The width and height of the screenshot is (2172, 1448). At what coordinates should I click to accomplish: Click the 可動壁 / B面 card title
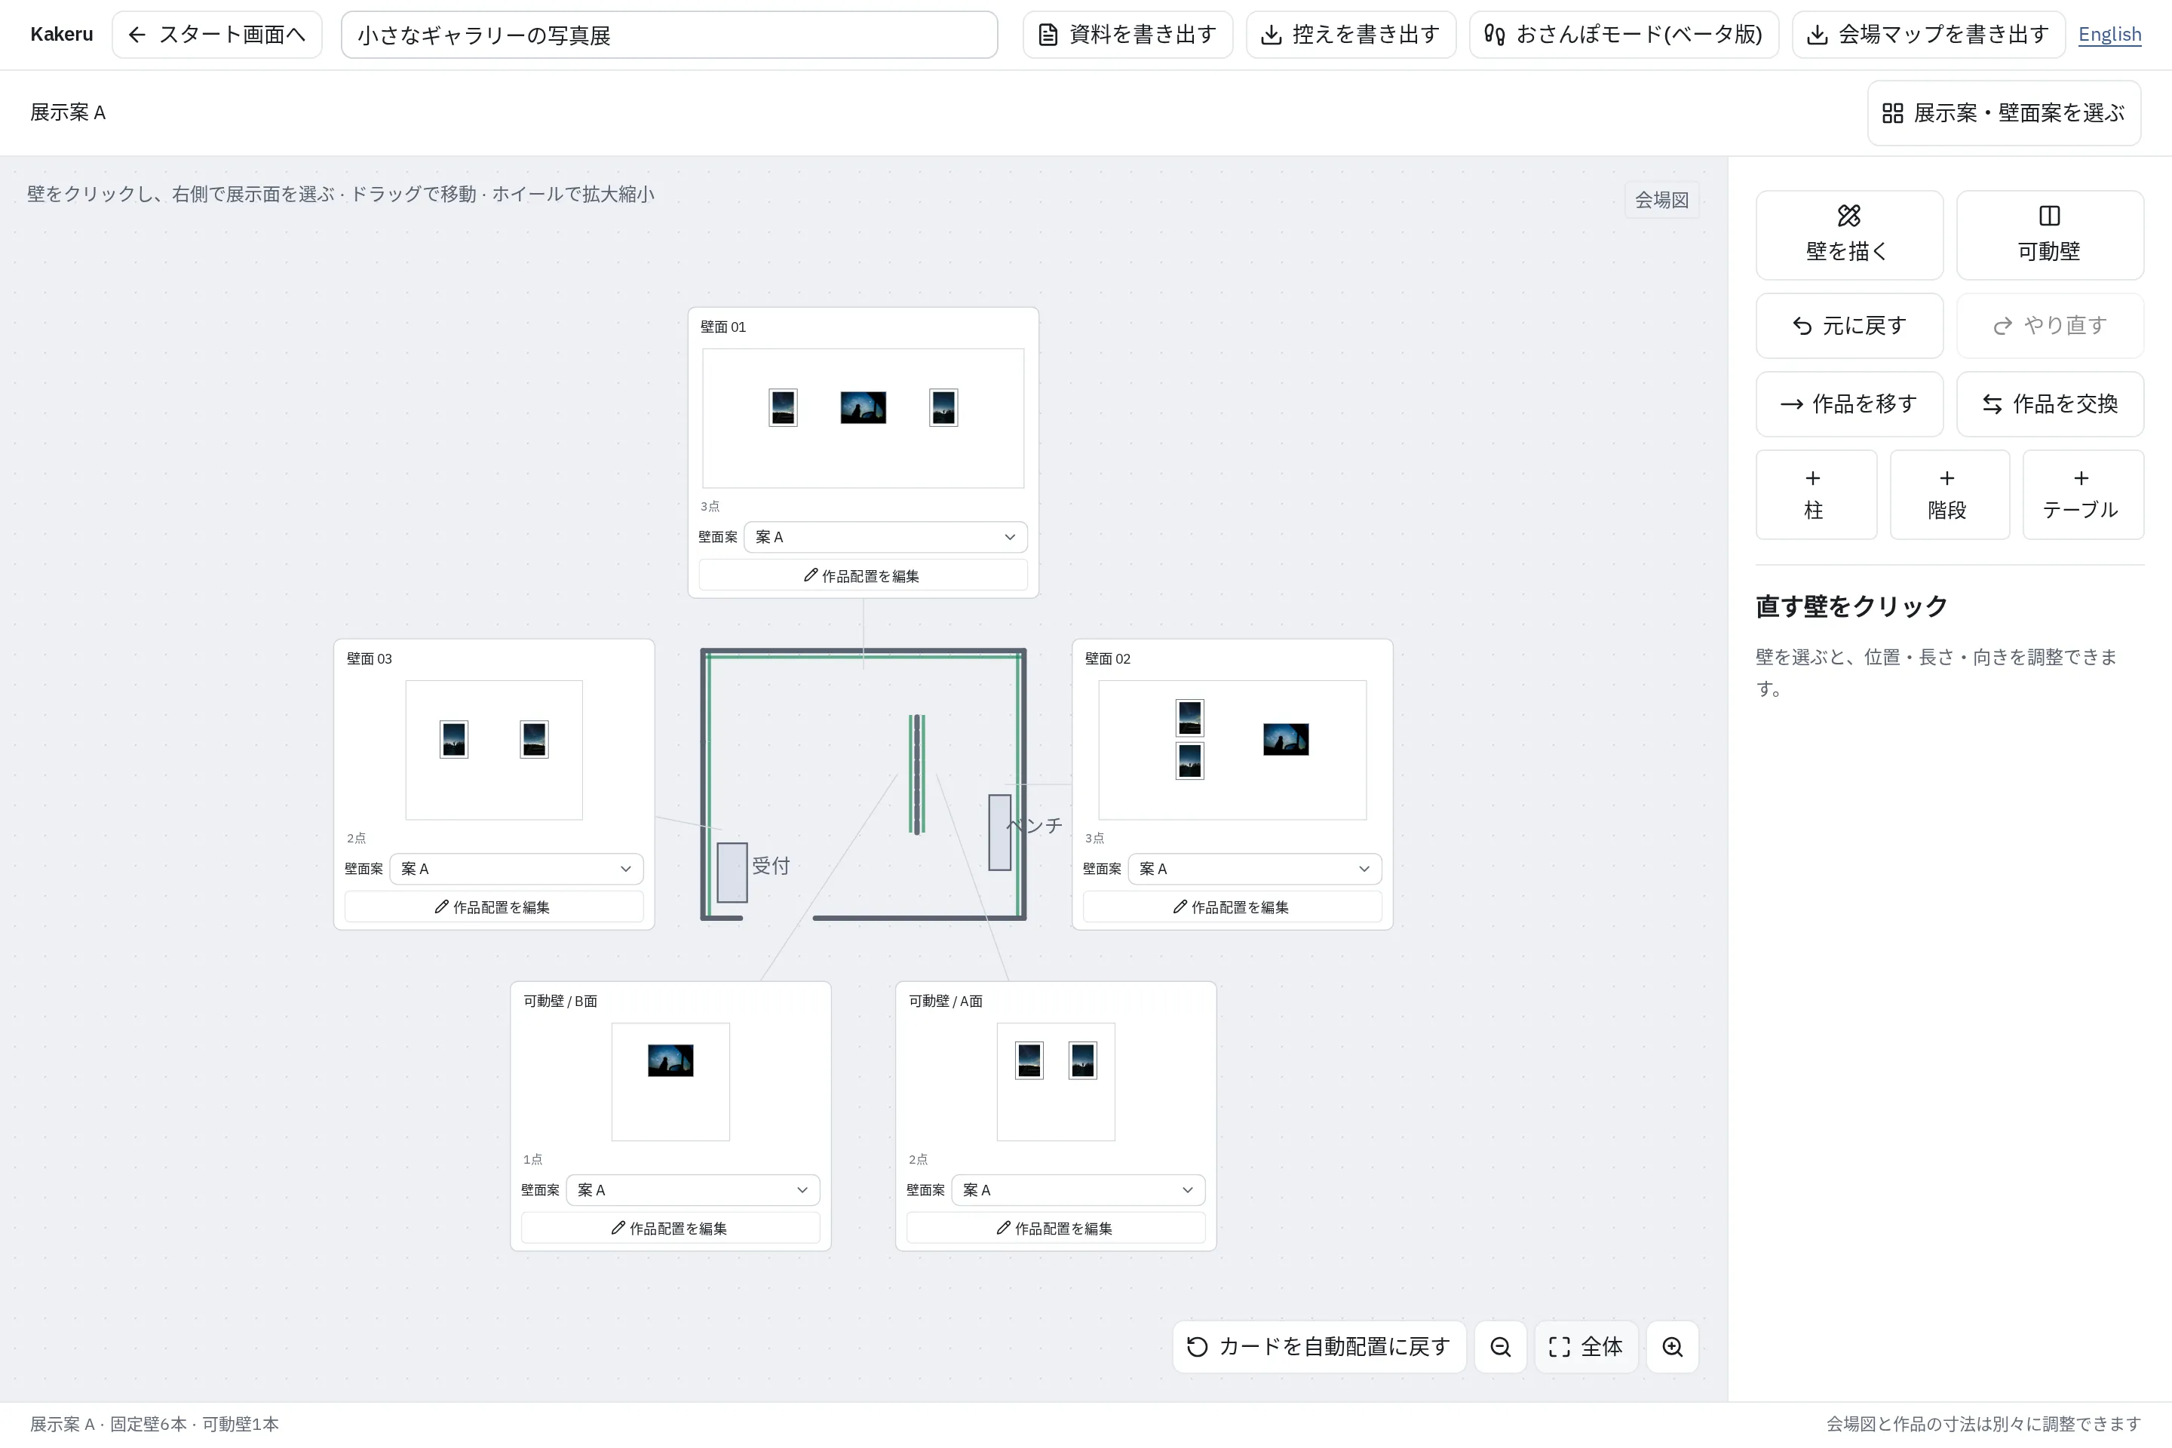coord(560,1001)
